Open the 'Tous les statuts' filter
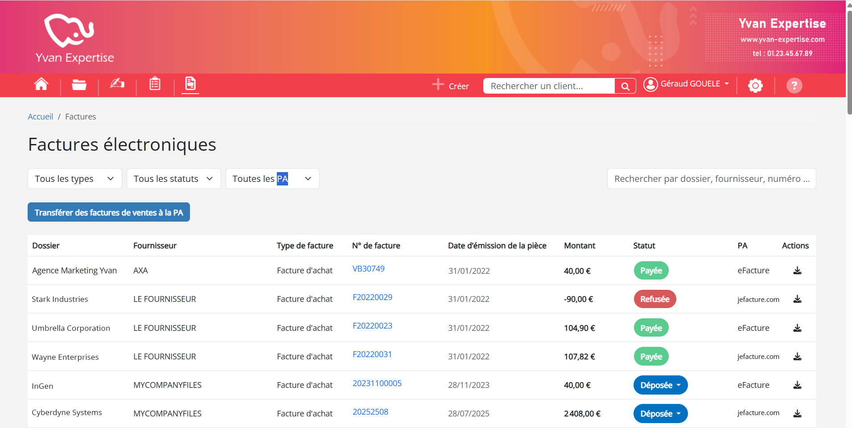Screen dimensions: 852x428 [173, 179]
